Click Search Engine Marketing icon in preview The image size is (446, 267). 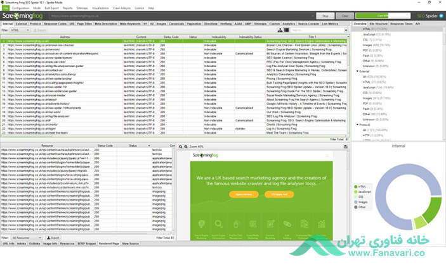[202, 224]
